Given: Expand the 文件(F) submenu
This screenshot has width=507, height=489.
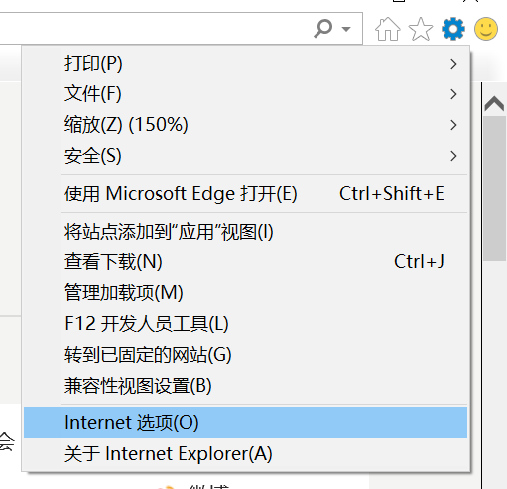Looking at the screenshot, I should 245,94.
